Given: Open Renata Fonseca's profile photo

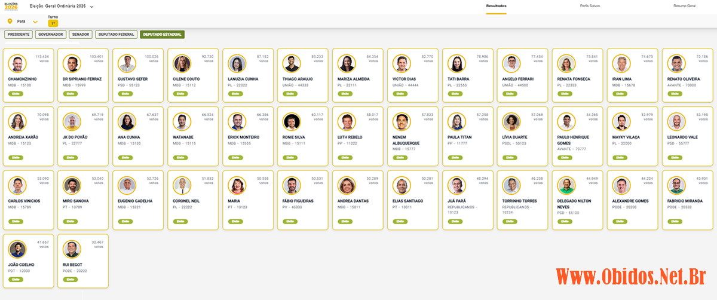Looking at the screenshot, I should coord(566,63).
